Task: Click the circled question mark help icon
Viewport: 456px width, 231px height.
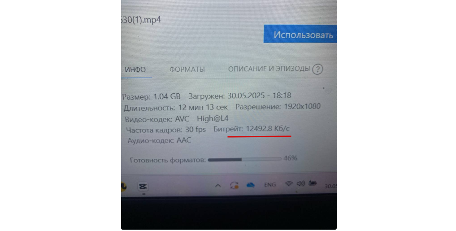Action: (317, 70)
